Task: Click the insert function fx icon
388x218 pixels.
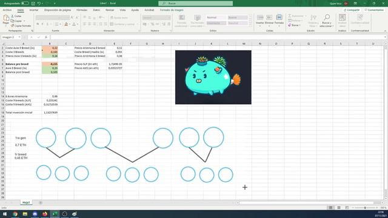Action: (x=46, y=37)
